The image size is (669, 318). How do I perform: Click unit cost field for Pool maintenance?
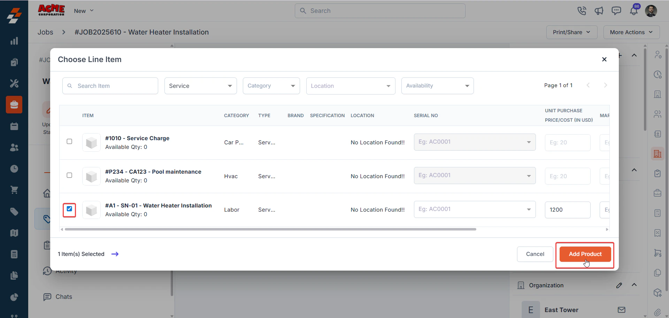coord(568,176)
